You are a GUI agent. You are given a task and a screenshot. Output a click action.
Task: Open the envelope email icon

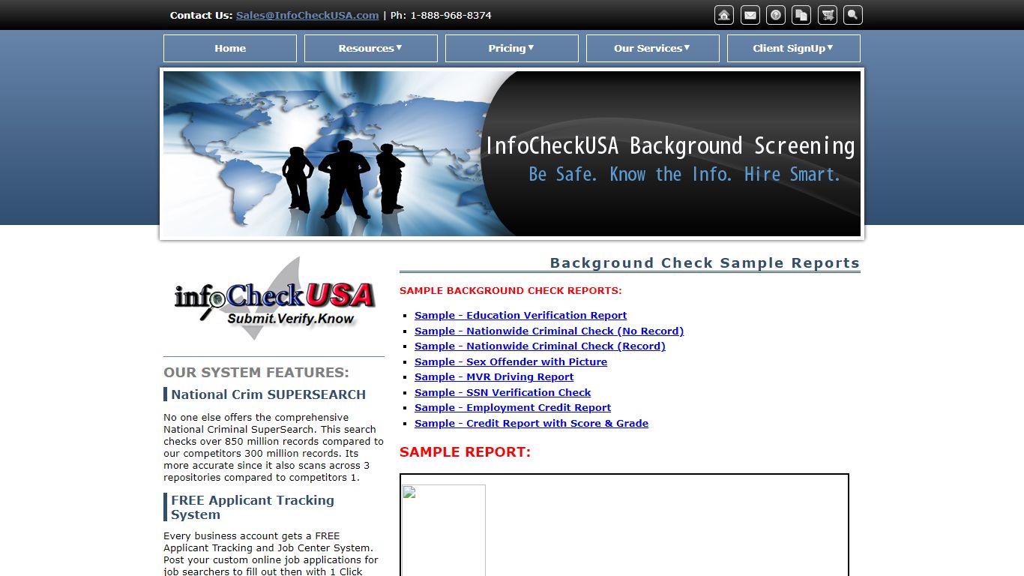point(750,15)
